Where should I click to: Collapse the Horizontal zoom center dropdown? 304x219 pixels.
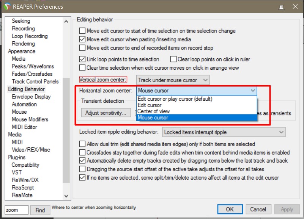click(x=197, y=91)
